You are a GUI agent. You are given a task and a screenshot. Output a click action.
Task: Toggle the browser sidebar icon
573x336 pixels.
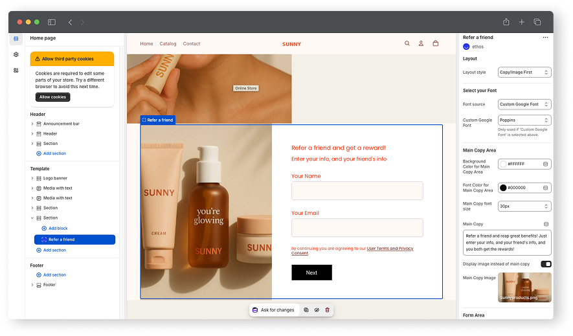tap(52, 22)
